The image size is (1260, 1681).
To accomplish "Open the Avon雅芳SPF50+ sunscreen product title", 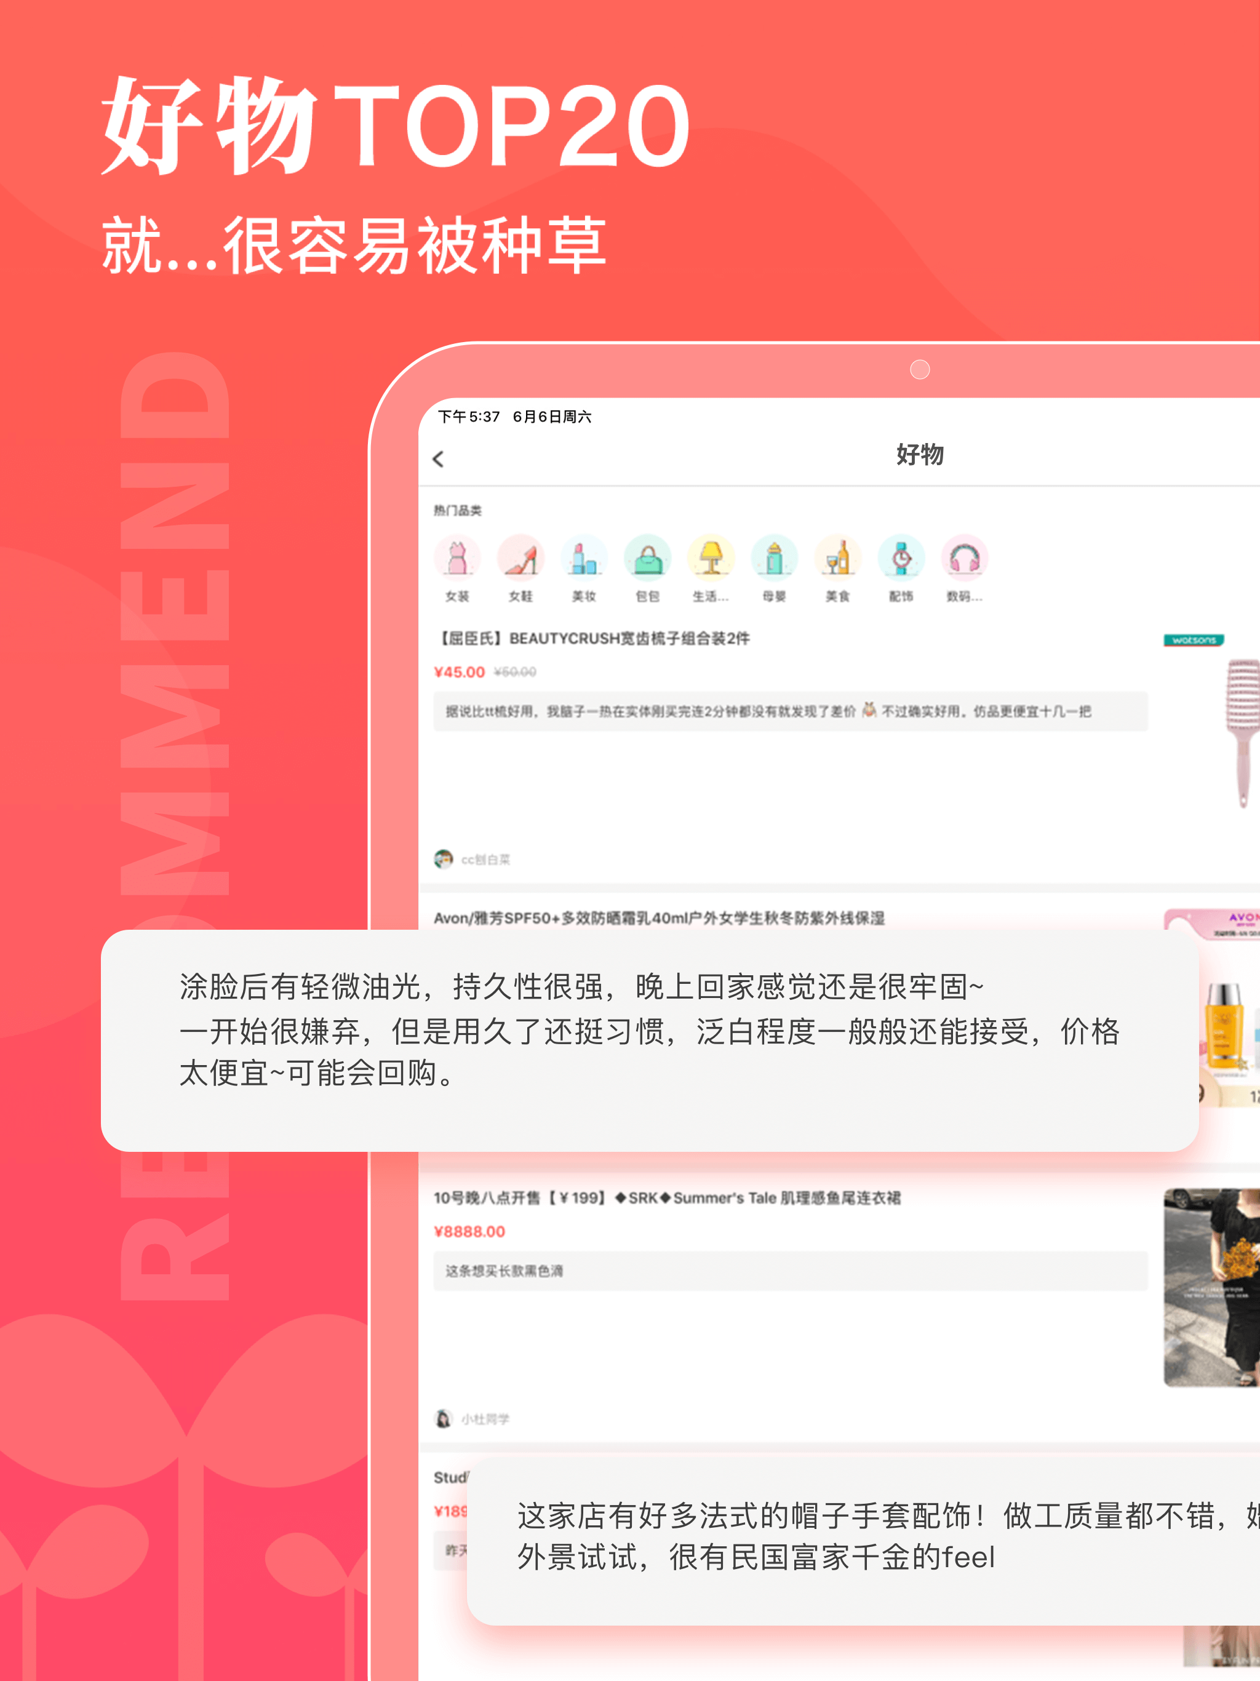I will 659,918.
